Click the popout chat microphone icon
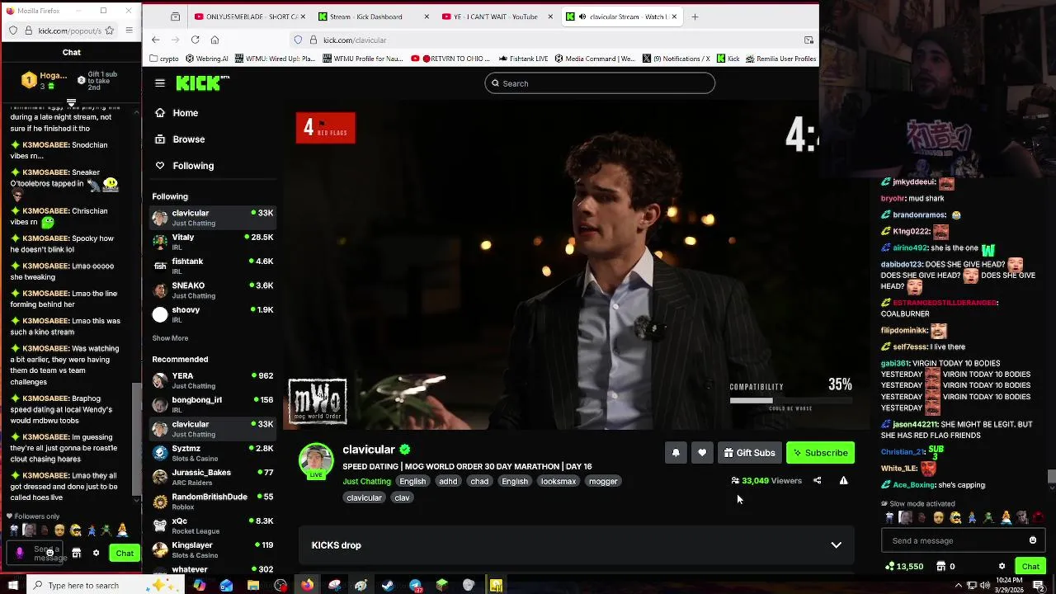 (x=20, y=553)
